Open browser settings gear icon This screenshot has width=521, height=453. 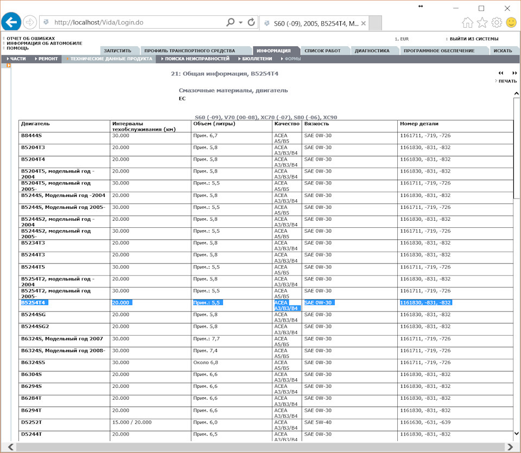coord(497,22)
